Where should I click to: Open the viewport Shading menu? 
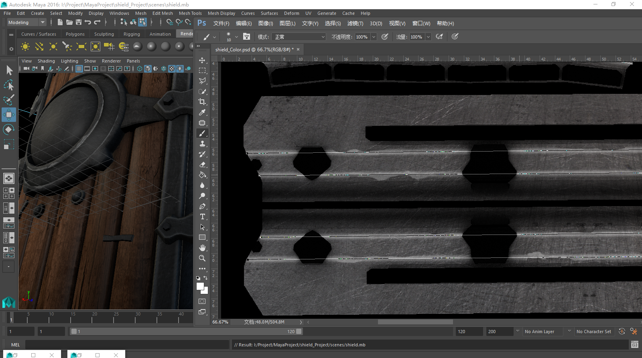[46, 61]
